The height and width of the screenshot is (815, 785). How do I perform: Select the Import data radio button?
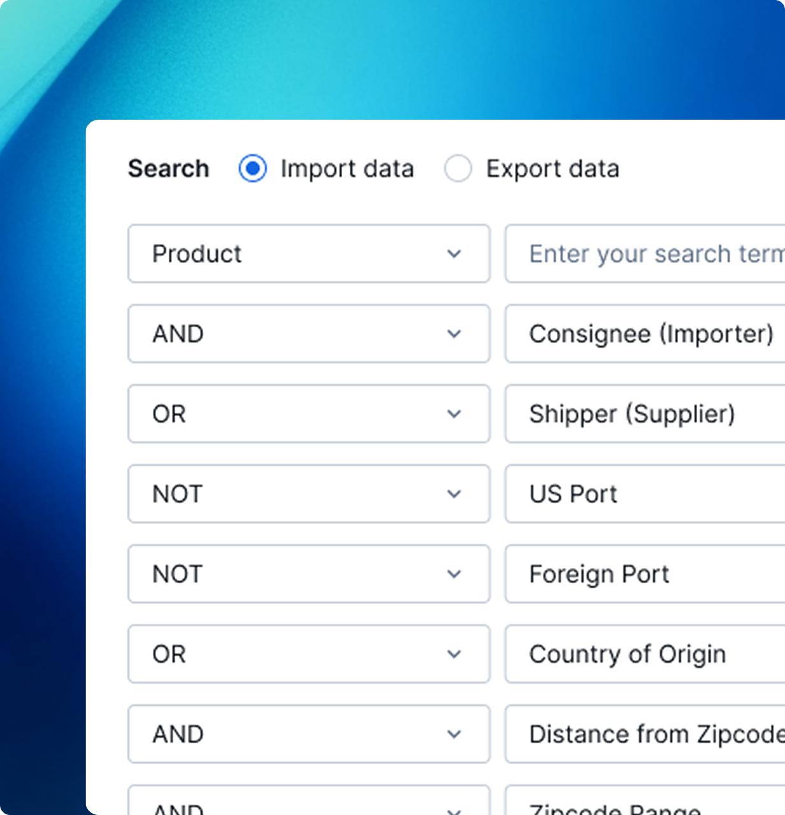click(253, 169)
